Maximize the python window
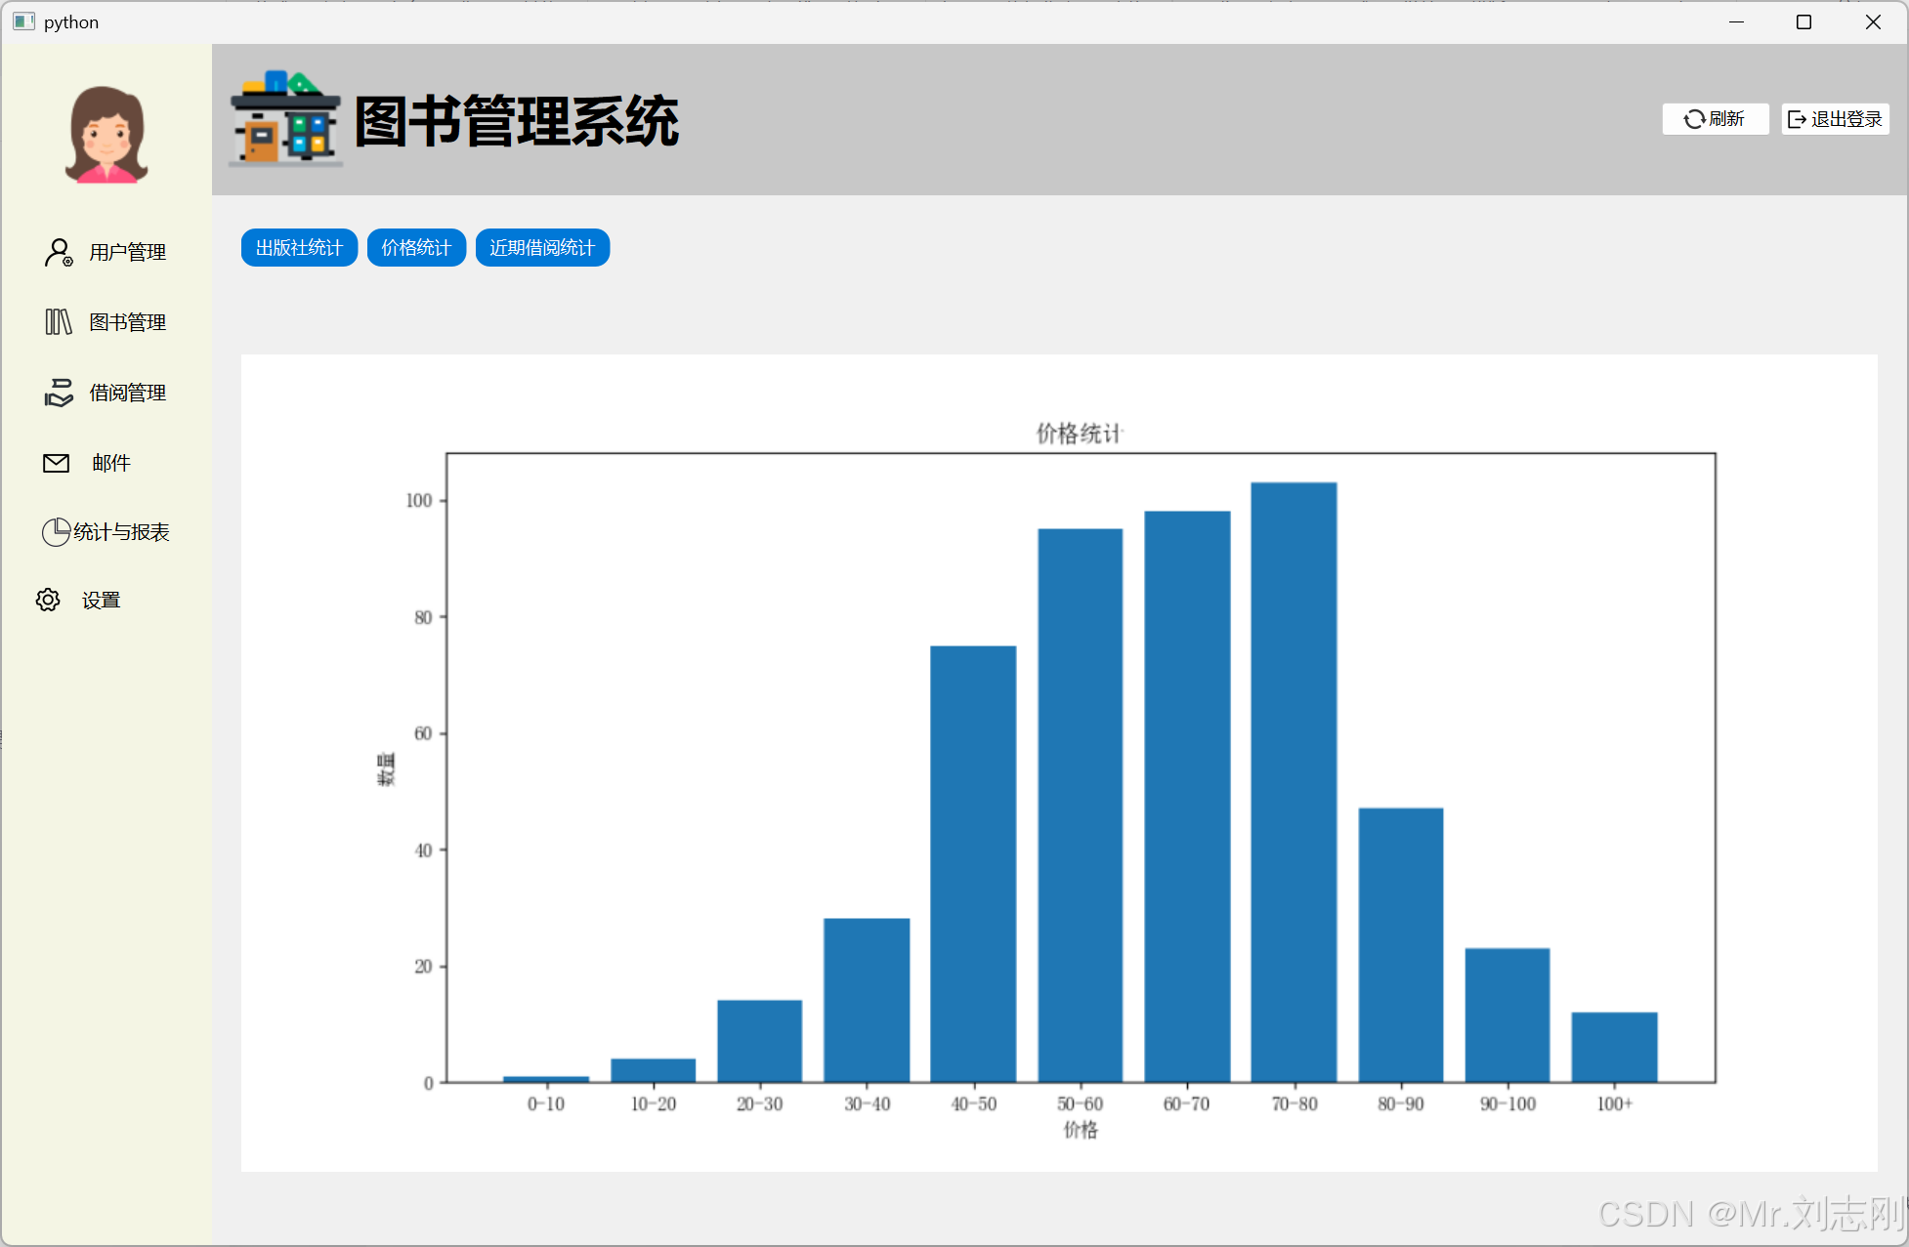Screen dimensions: 1909x1247 point(1803,21)
